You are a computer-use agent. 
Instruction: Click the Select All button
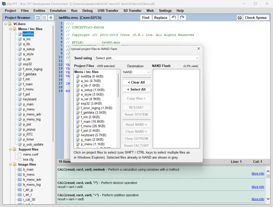pos(136,89)
